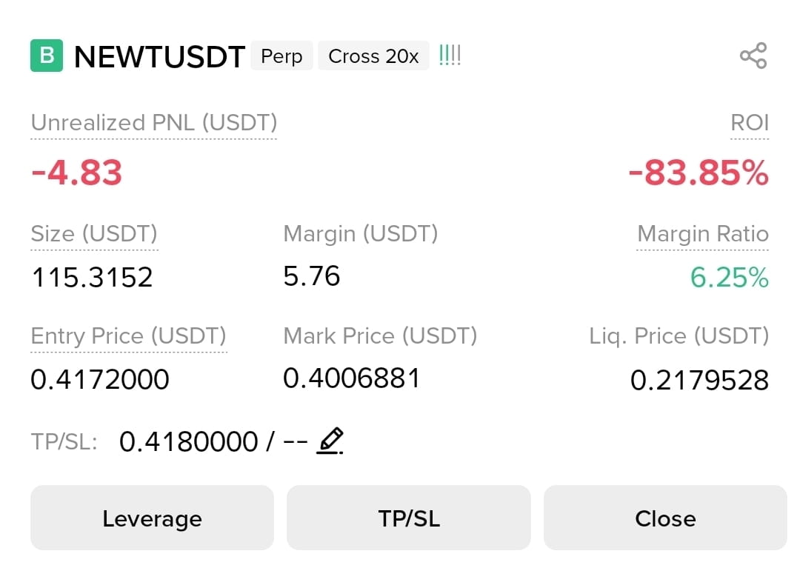Click the green B buy-side badge
Viewport: 800px width, 568px height.
pos(47,56)
